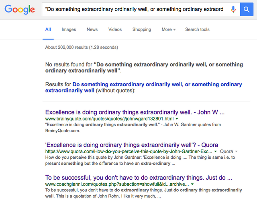This screenshot has width=257, height=203.
Task: Expand the coachgianni.com URL dropdown arrow
Action: click(192, 184)
